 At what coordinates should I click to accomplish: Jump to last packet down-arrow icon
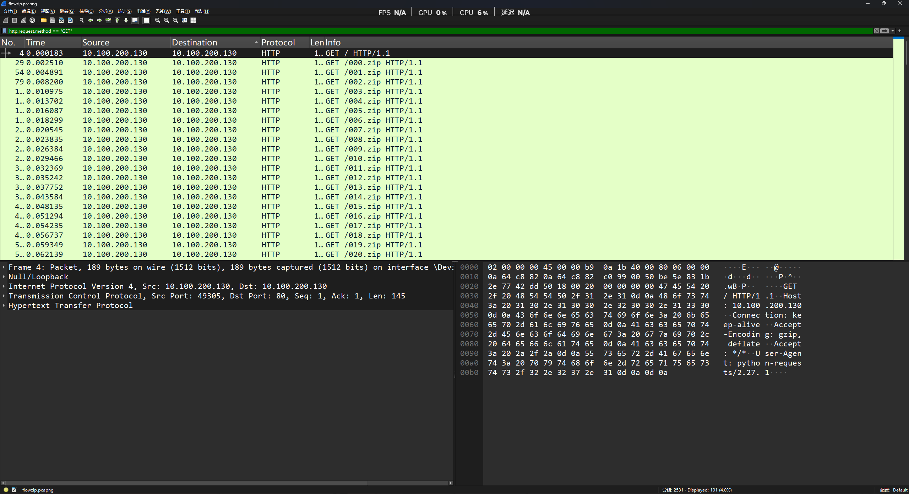(126, 20)
